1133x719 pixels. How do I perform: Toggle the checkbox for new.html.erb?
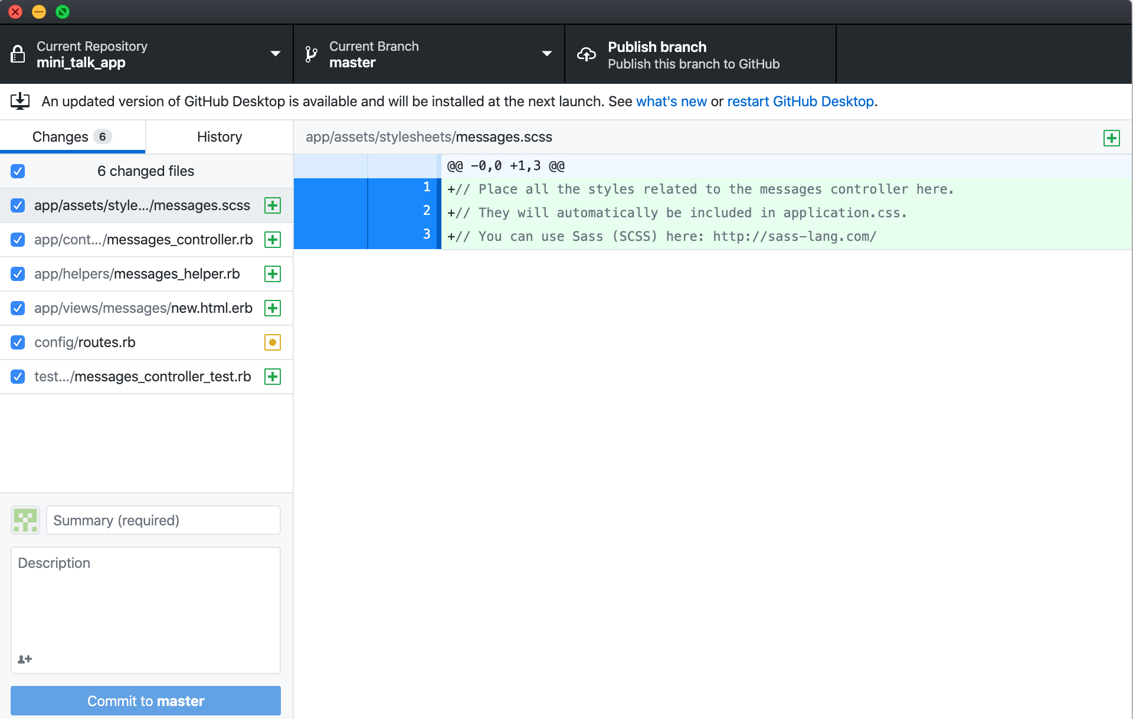[x=18, y=308]
